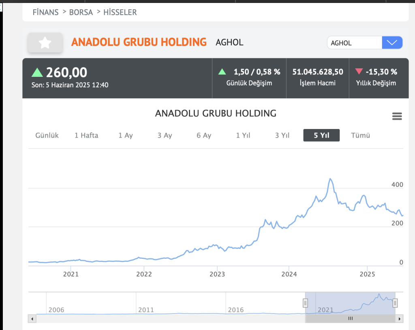Click the red yearly change down arrow

(x=359, y=72)
